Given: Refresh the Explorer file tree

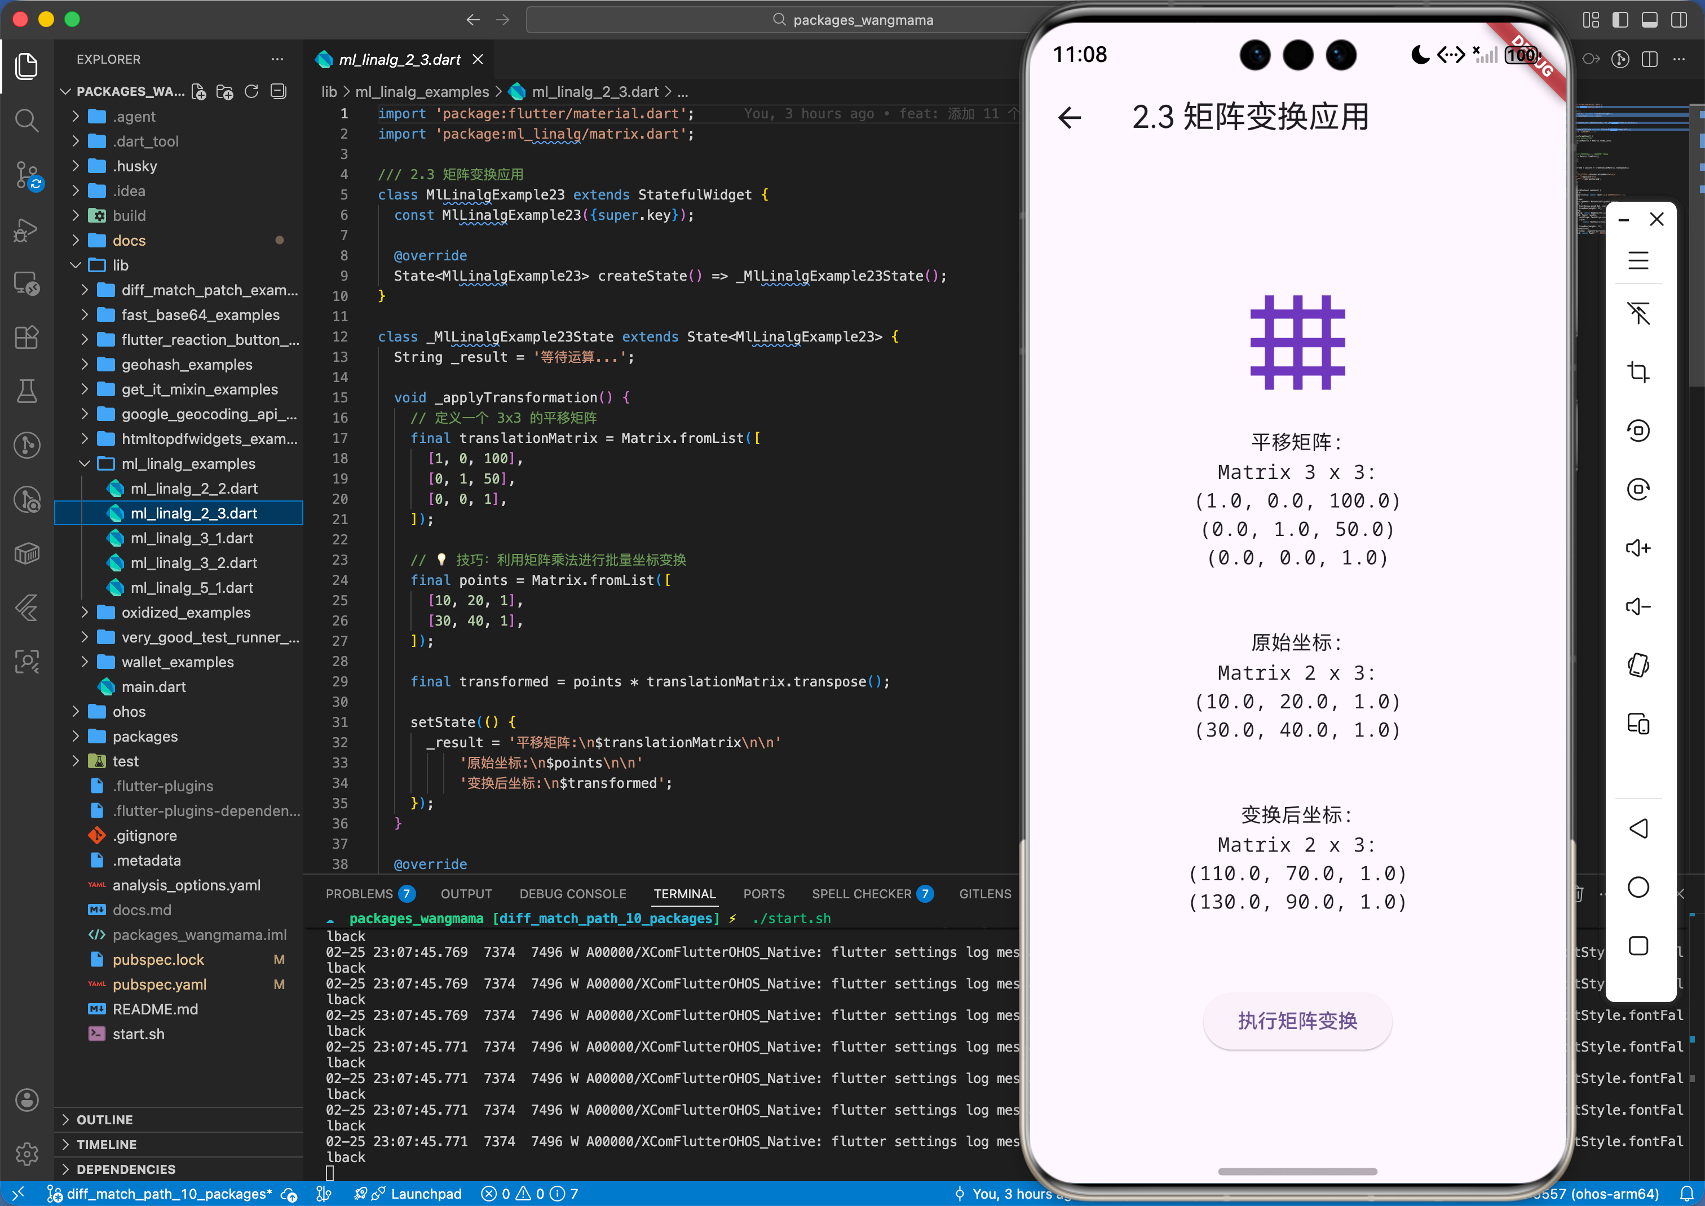Looking at the screenshot, I should (x=252, y=91).
